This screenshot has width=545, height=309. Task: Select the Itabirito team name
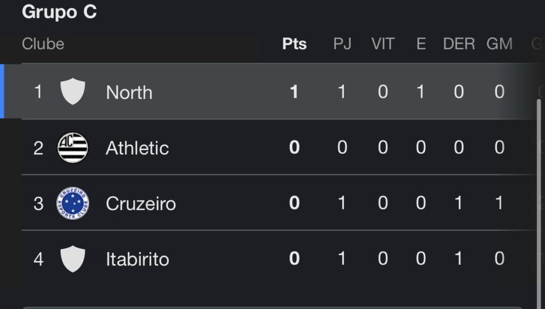tap(137, 260)
